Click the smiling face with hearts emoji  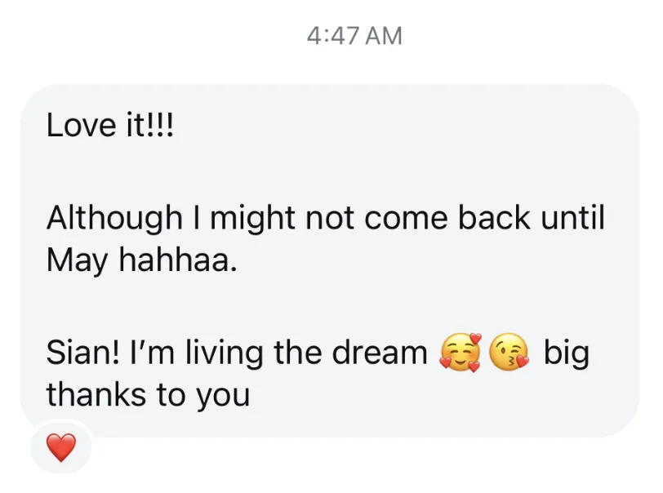[461, 353]
